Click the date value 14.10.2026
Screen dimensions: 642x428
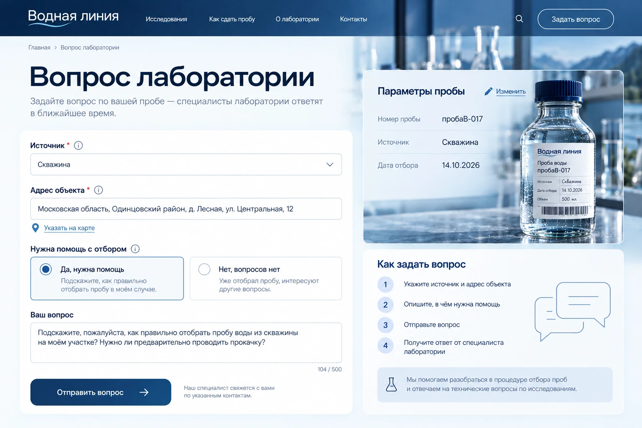[461, 165]
